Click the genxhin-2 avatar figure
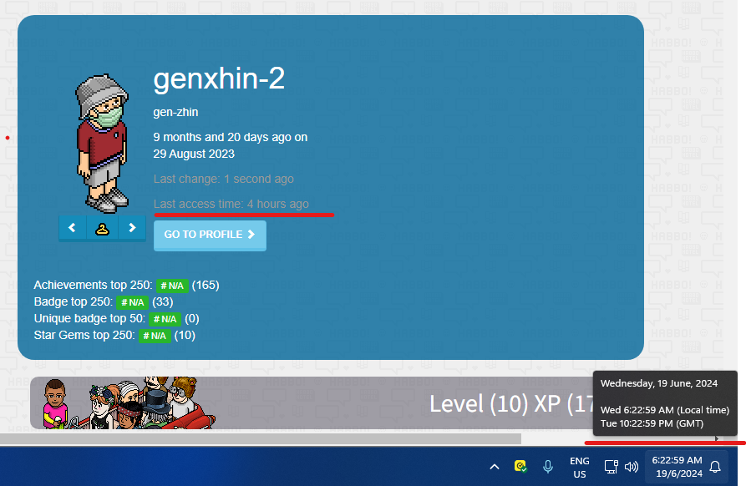This screenshot has width=746, height=486. pos(102,143)
